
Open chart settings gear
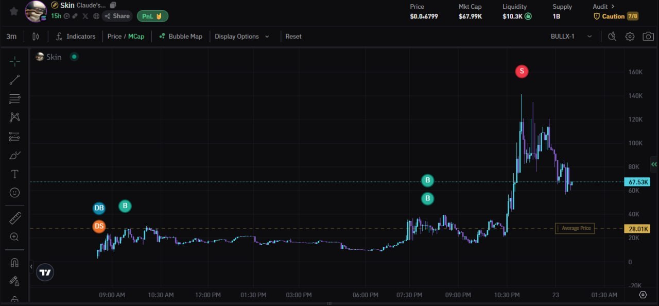630,37
